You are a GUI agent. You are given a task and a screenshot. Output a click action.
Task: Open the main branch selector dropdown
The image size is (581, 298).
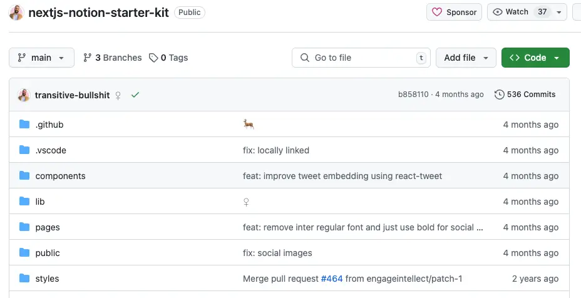[x=41, y=58]
